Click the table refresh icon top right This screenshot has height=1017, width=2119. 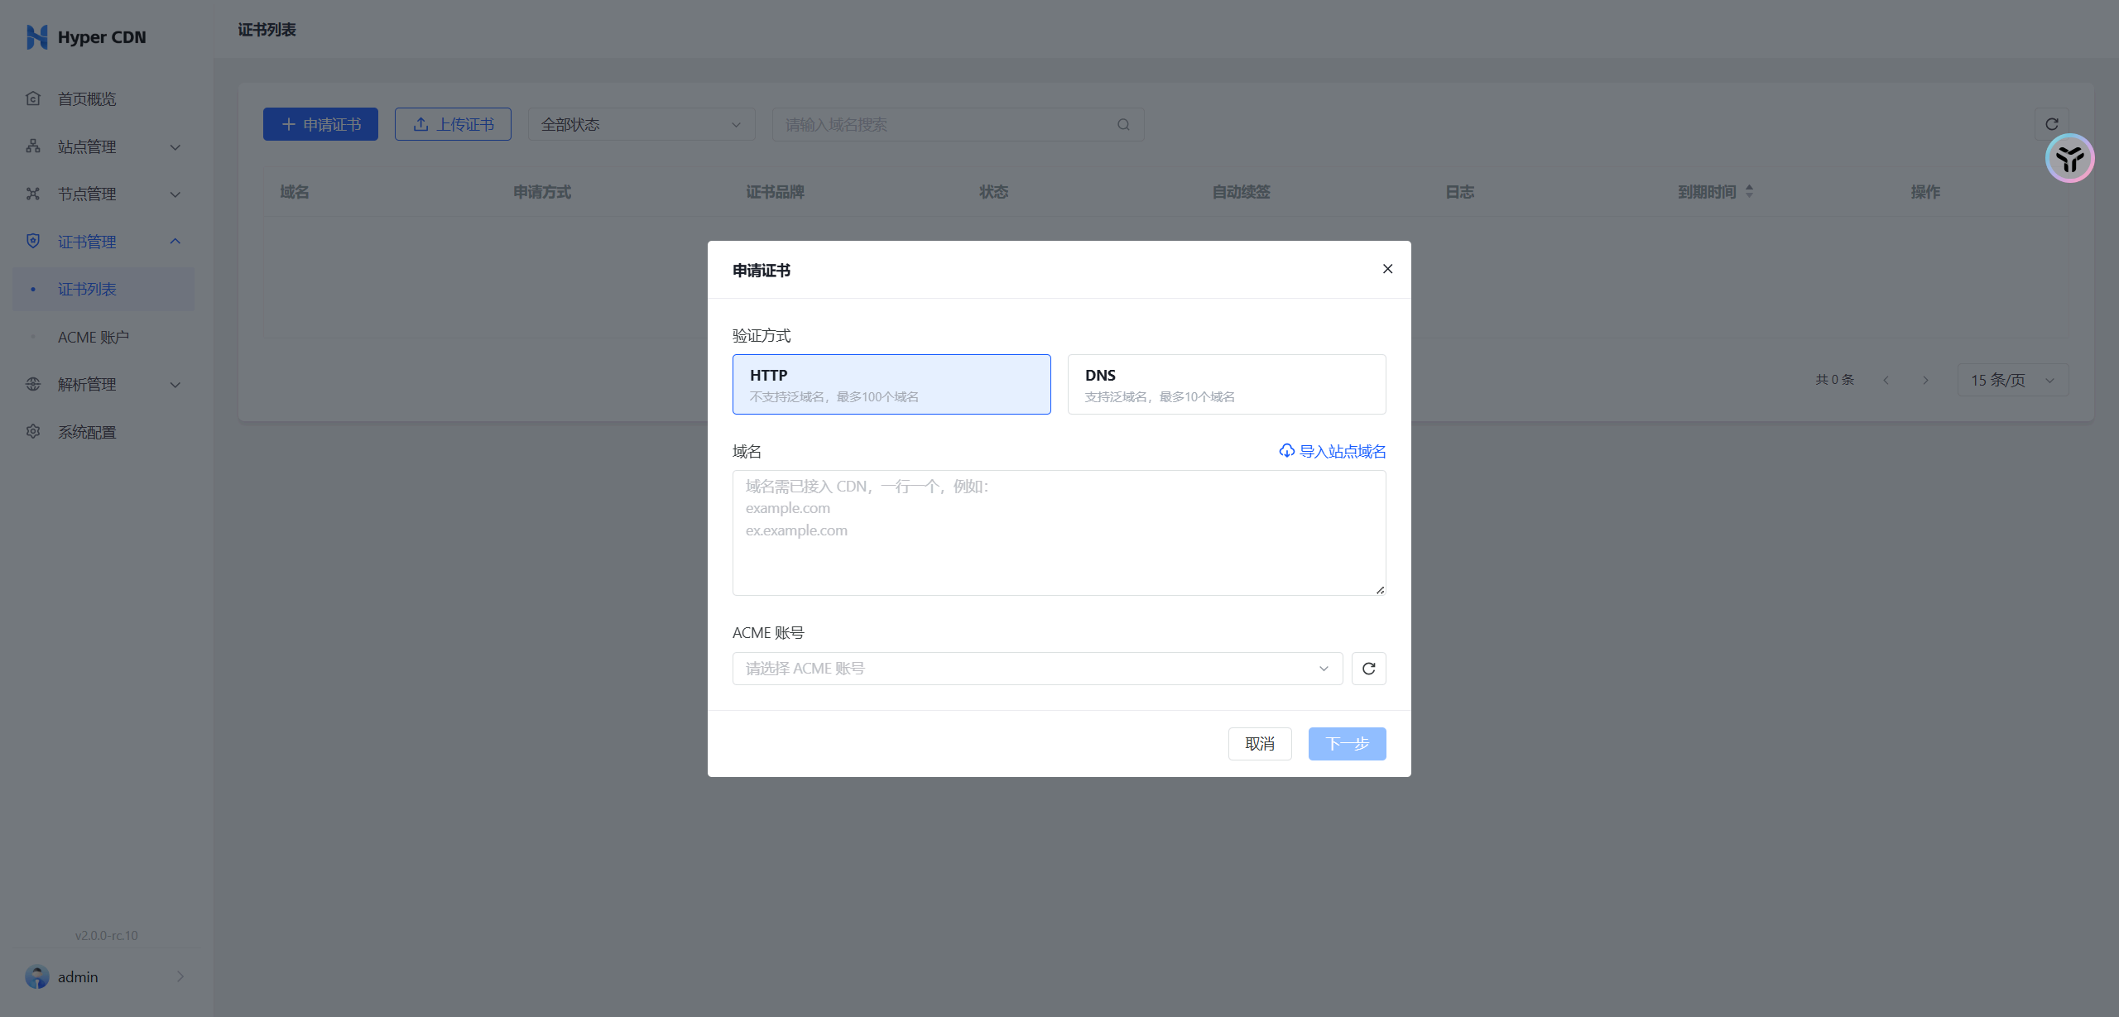2051,124
